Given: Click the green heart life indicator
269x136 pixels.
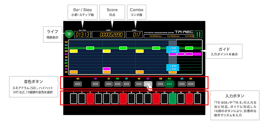Looking at the screenshot, I should 69,34.
